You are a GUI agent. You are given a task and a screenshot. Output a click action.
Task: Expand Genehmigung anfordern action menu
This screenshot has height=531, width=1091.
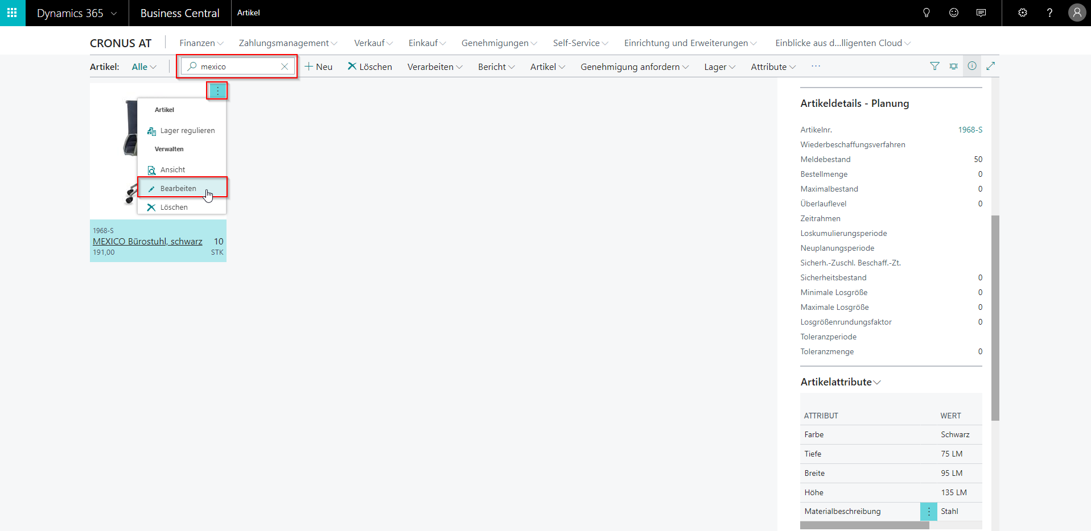coord(635,67)
